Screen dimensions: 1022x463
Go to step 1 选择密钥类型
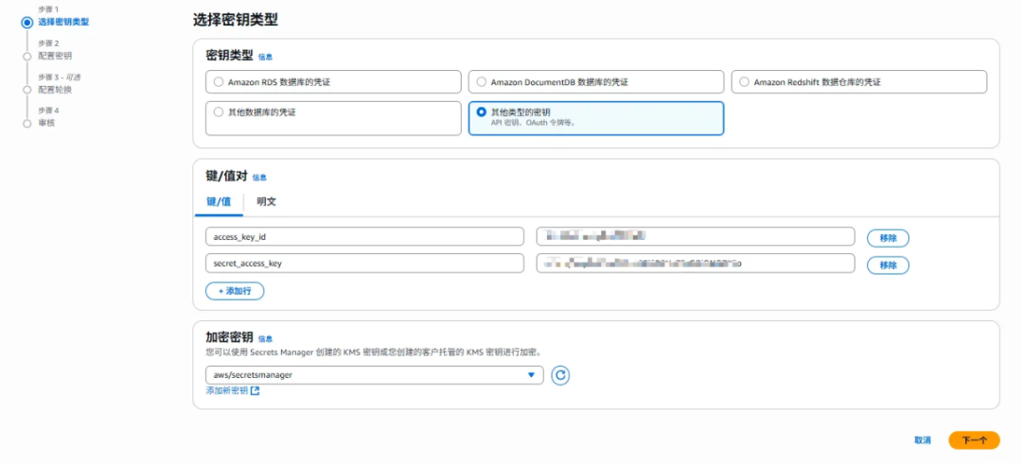tap(63, 22)
